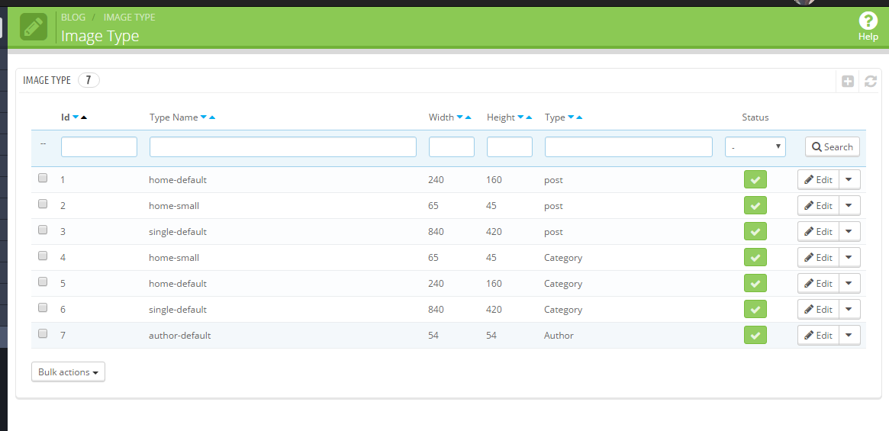The width and height of the screenshot is (889, 431).
Task: Expand Edit dropdown arrow for row 3
Action: click(849, 231)
